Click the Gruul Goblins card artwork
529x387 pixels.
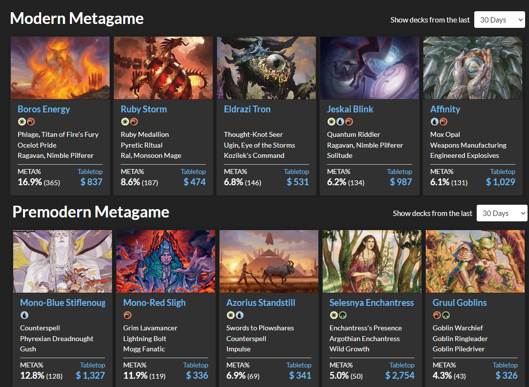tap(475, 261)
